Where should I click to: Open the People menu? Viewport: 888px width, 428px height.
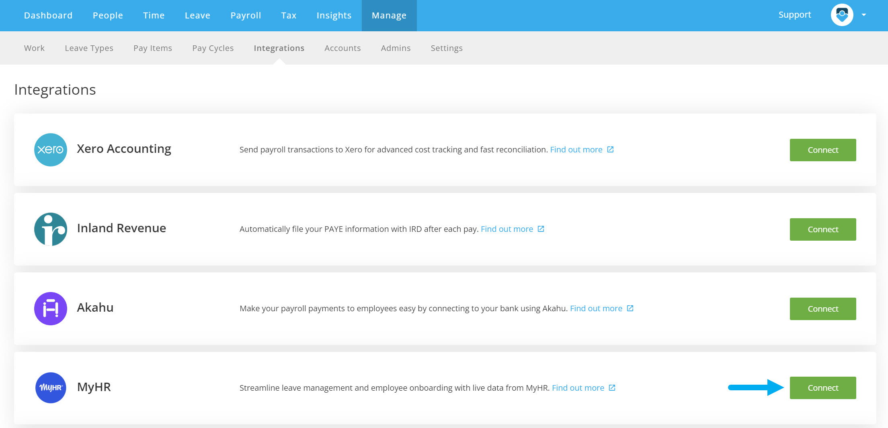click(x=108, y=15)
